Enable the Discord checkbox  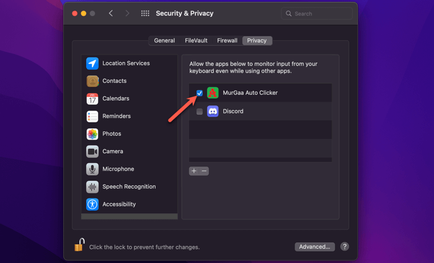click(199, 112)
